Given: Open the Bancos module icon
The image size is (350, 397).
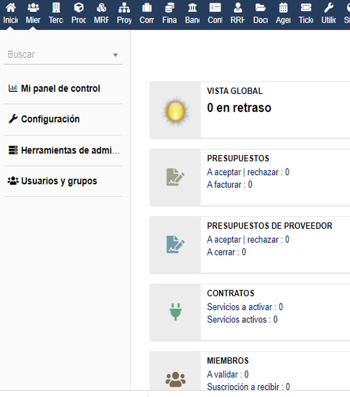Looking at the screenshot, I should pos(192,13).
